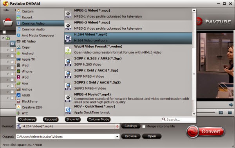Click the Recent category icon
Screen dimensions: 235x148
point(18,17)
